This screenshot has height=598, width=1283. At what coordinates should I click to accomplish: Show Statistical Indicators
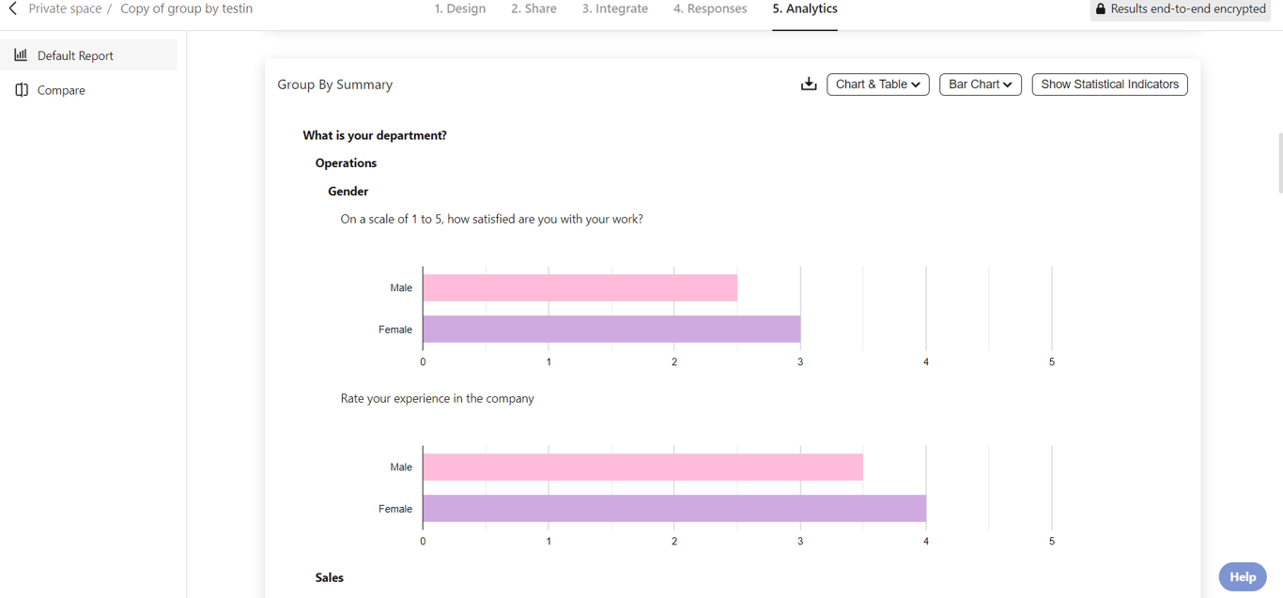click(1109, 84)
